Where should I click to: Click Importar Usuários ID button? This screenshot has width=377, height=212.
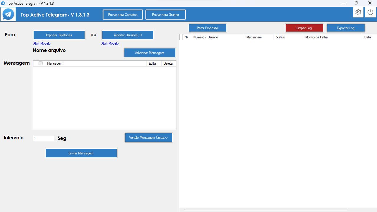128,35
